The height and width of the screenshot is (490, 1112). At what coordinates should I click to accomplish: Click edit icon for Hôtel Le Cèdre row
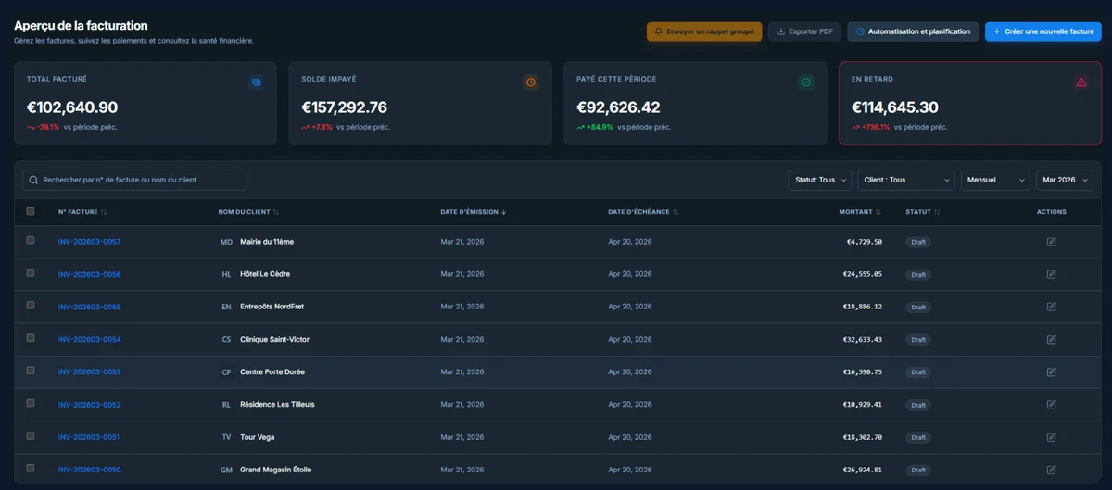coord(1051,274)
